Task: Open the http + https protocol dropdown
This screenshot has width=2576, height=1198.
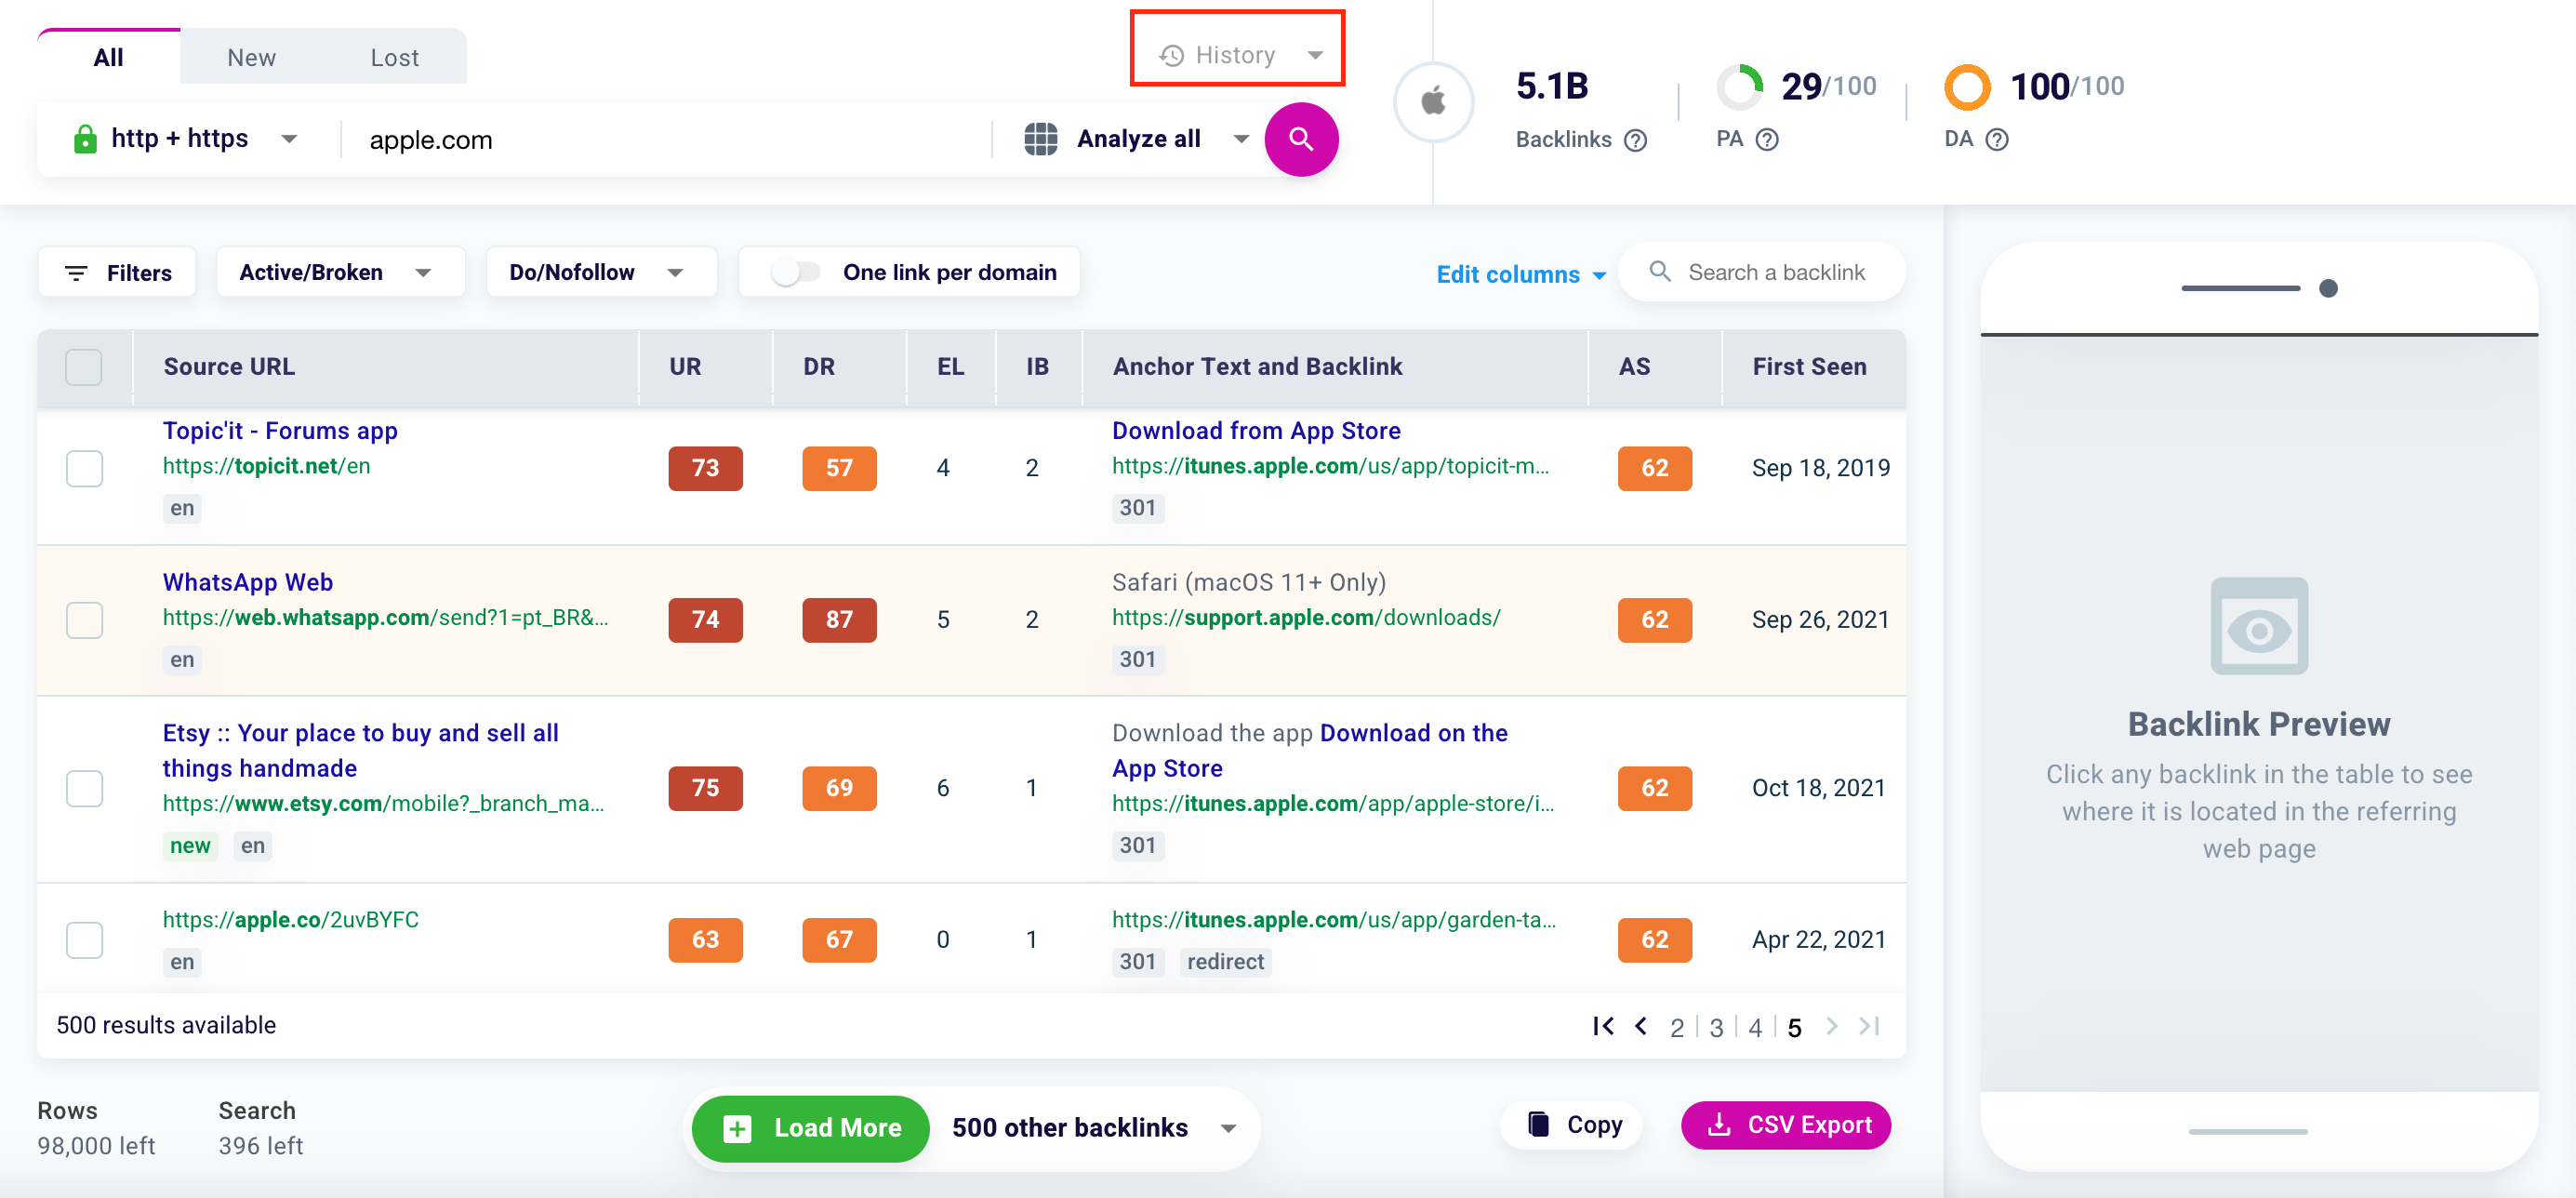Action: (185, 139)
